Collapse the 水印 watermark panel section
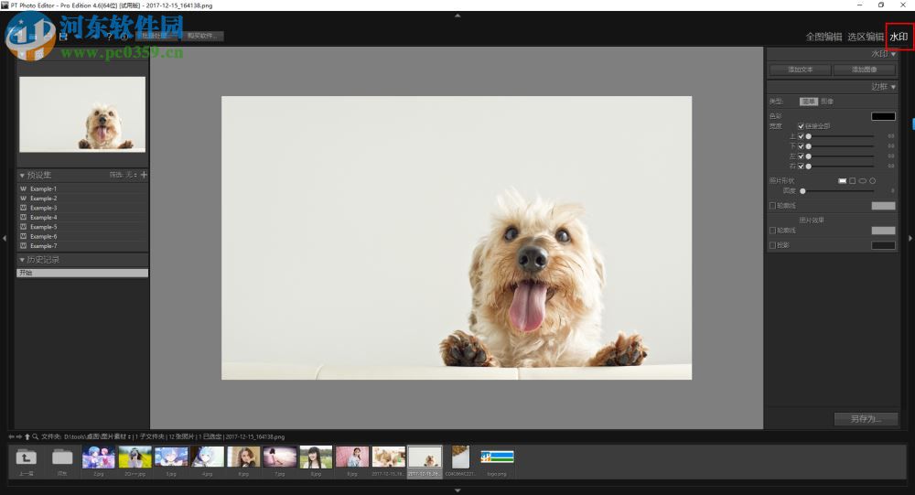Screen dimensions: 915x495 [893, 54]
